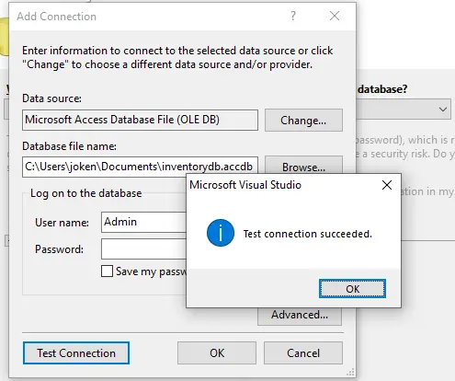Click OK at bottom of Add Connection dialog
The width and height of the screenshot is (455, 381).
[217, 353]
